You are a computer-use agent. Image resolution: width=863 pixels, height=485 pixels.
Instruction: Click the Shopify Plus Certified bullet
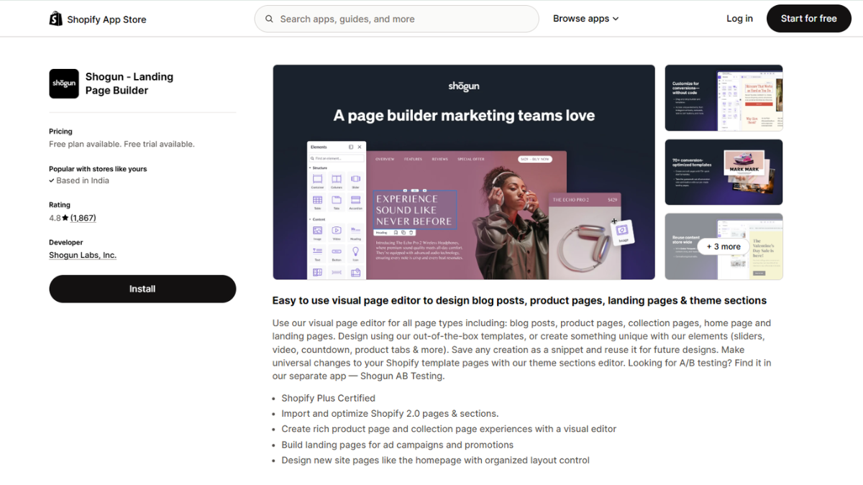click(328, 398)
